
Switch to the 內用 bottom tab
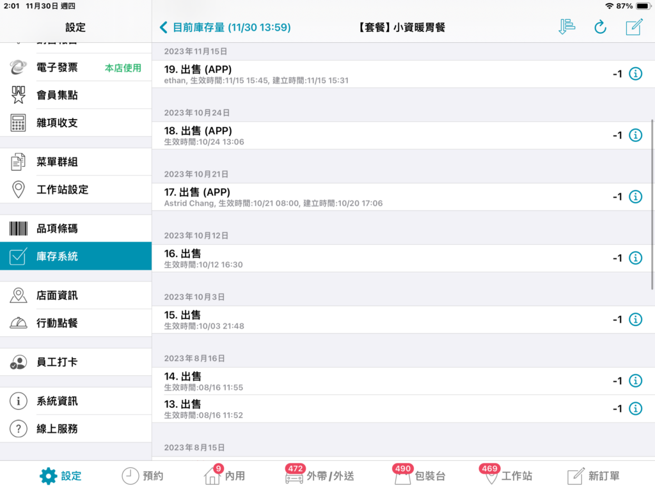click(224, 476)
